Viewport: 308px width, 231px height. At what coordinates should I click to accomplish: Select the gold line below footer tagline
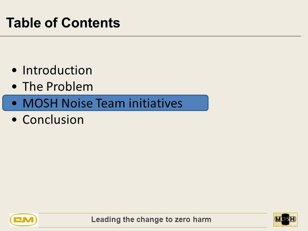pyautogui.click(x=153, y=227)
